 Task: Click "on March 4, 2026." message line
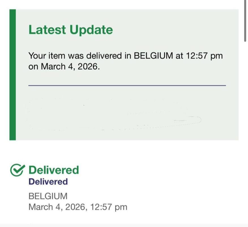pos(64,67)
